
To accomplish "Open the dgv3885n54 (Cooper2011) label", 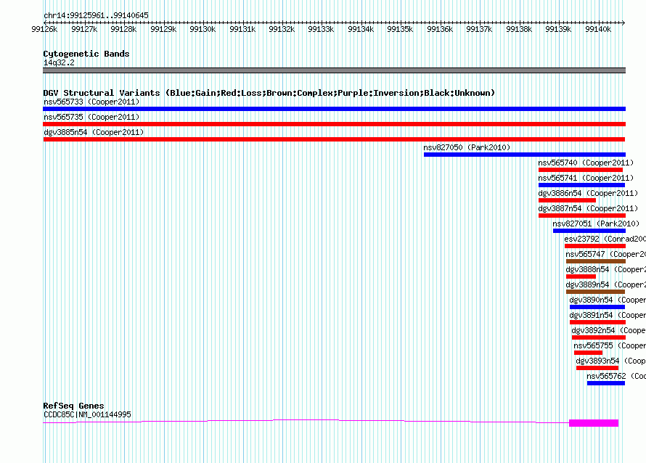I will click(94, 132).
